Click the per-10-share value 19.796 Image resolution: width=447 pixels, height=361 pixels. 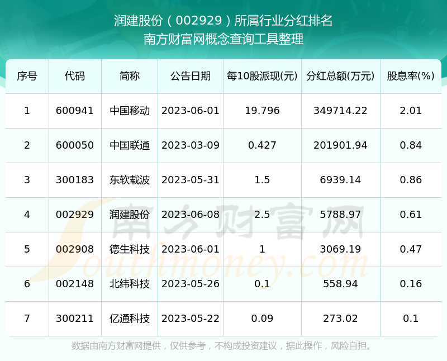point(262,111)
